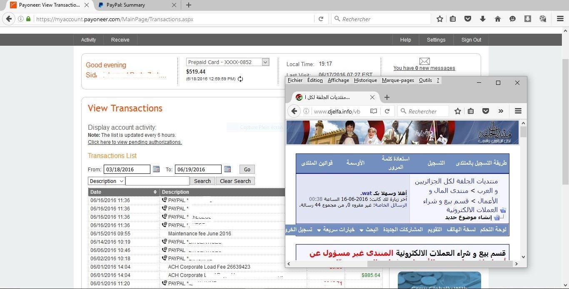Viewport: 569px width, 289px height.
Task: Click the Go button for the date range
Action: coord(247,169)
